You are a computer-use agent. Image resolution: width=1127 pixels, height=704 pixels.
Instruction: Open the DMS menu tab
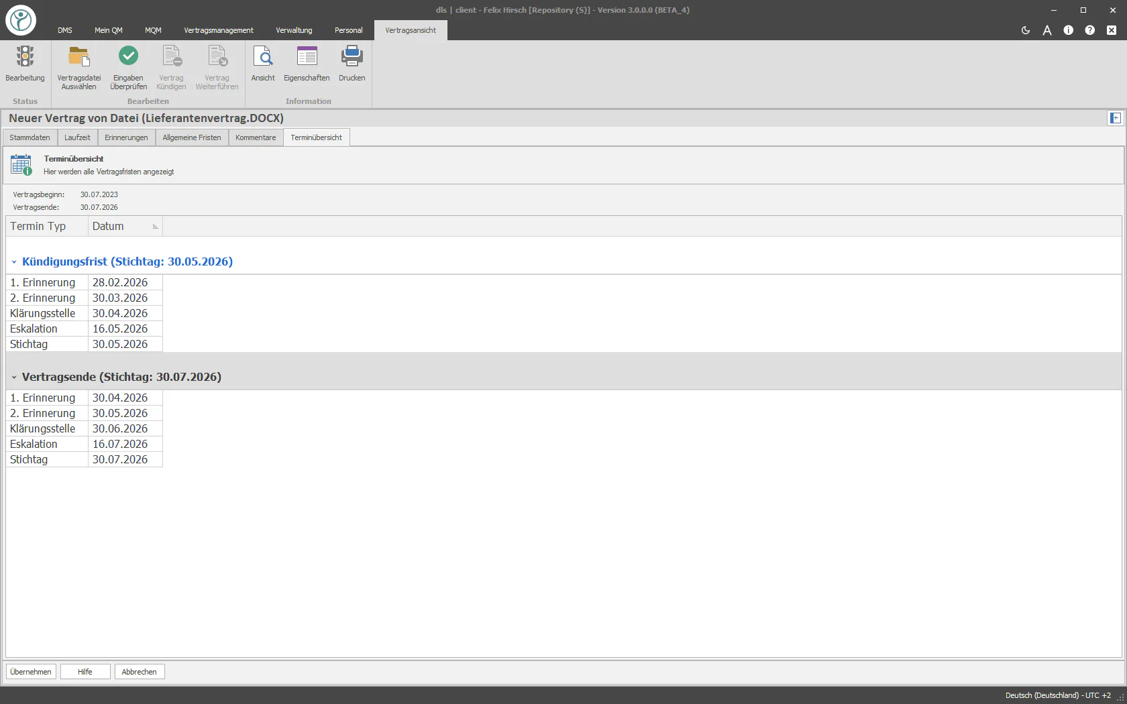pyautogui.click(x=65, y=30)
